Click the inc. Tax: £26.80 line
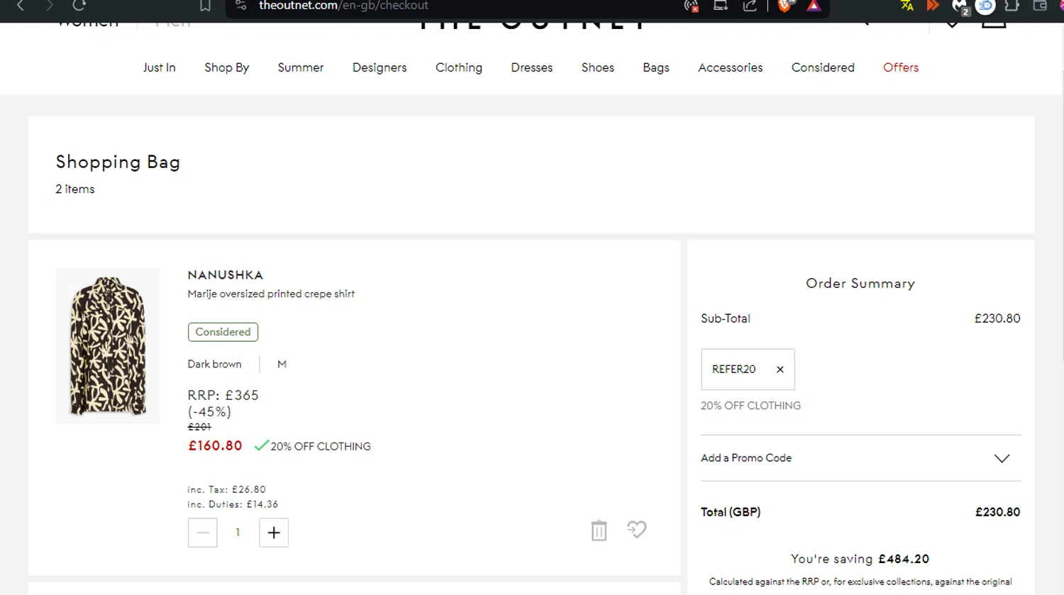 (x=226, y=489)
